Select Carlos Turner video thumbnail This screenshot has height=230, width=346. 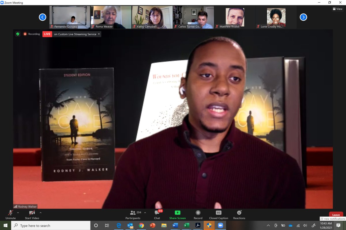tap(193, 17)
